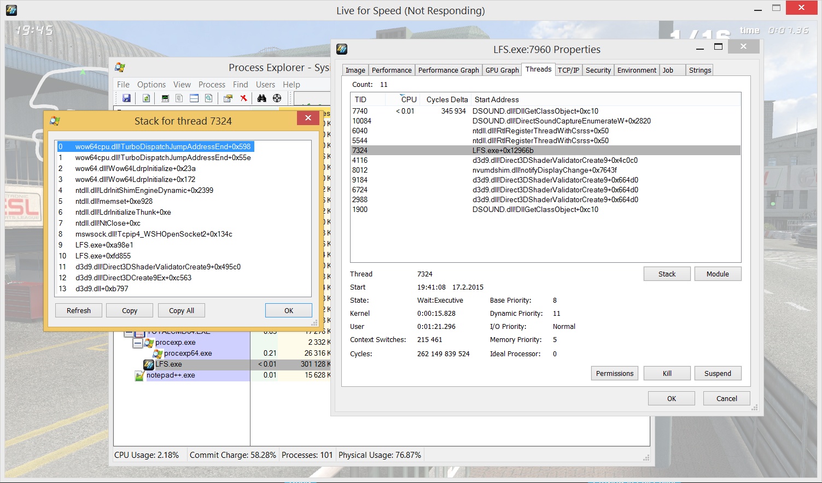Click the Refresh Now toolbar icon
This screenshot has width=822, height=483.
click(x=146, y=98)
